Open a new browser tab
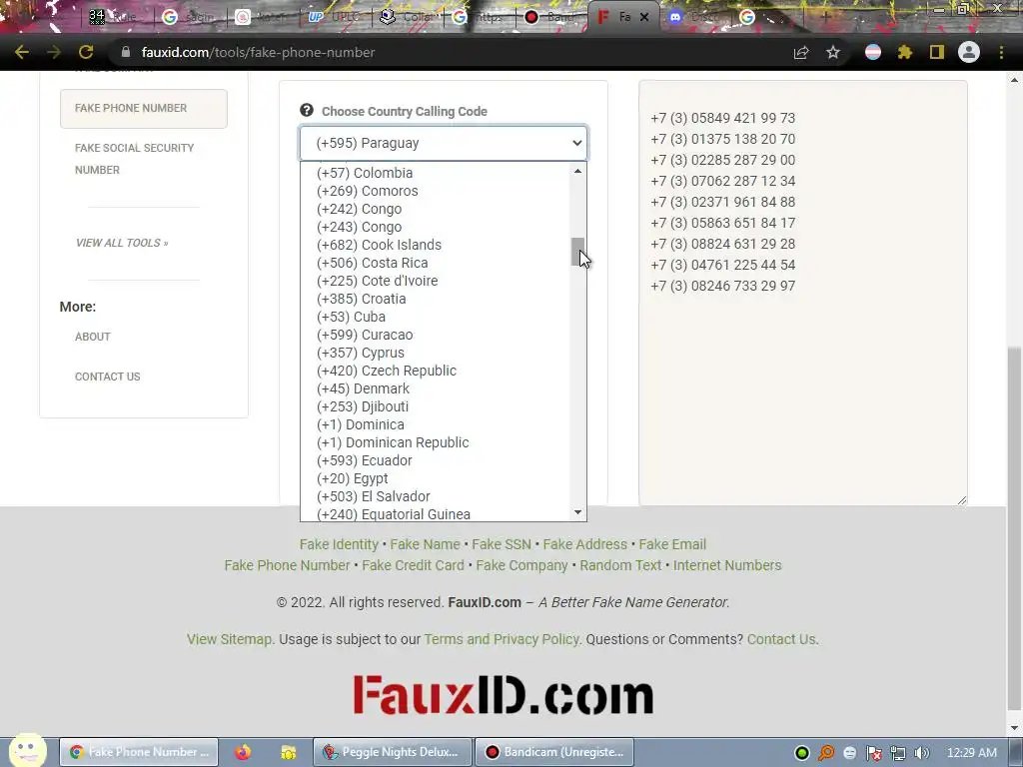 [825, 18]
